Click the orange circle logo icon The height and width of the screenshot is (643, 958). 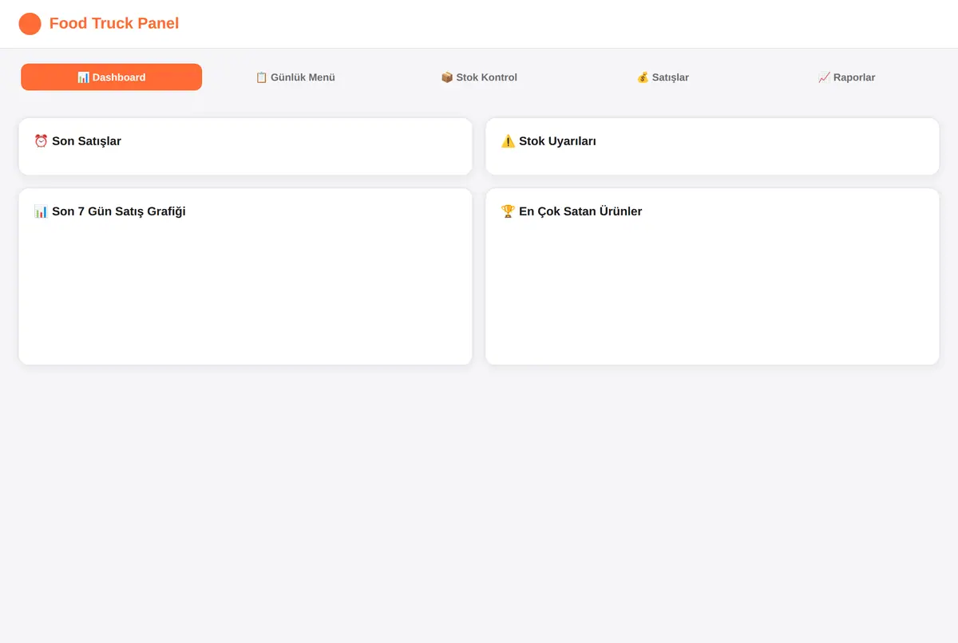pyautogui.click(x=30, y=24)
